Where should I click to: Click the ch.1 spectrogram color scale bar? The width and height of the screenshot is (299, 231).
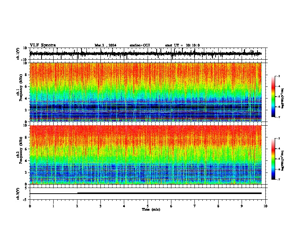coord(273,97)
